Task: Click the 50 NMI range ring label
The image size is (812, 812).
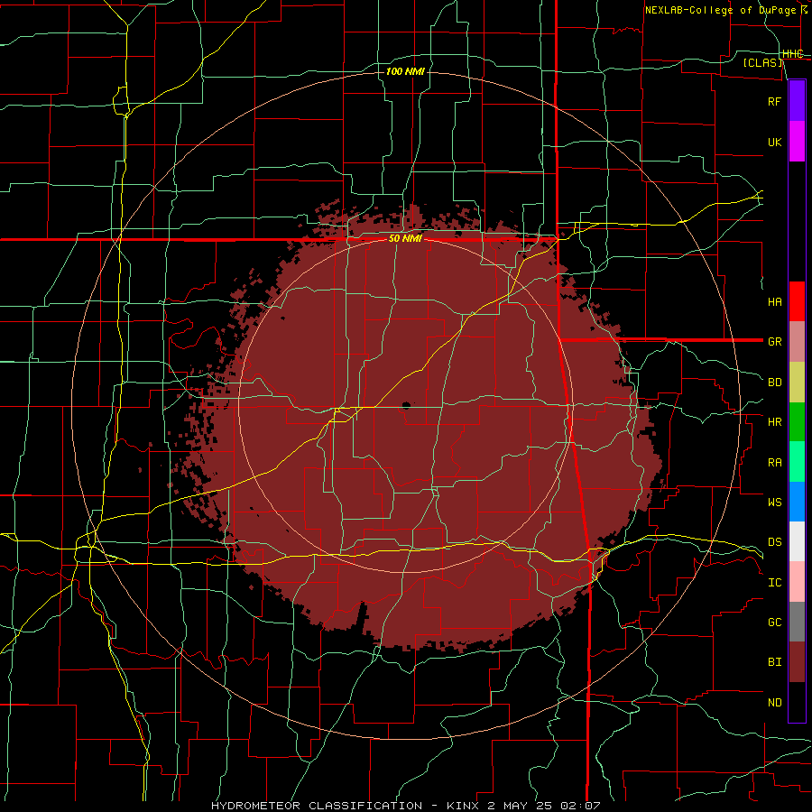Action: [405, 239]
